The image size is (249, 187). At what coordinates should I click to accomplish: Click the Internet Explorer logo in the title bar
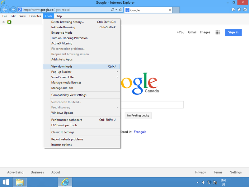click(x=3, y=2)
